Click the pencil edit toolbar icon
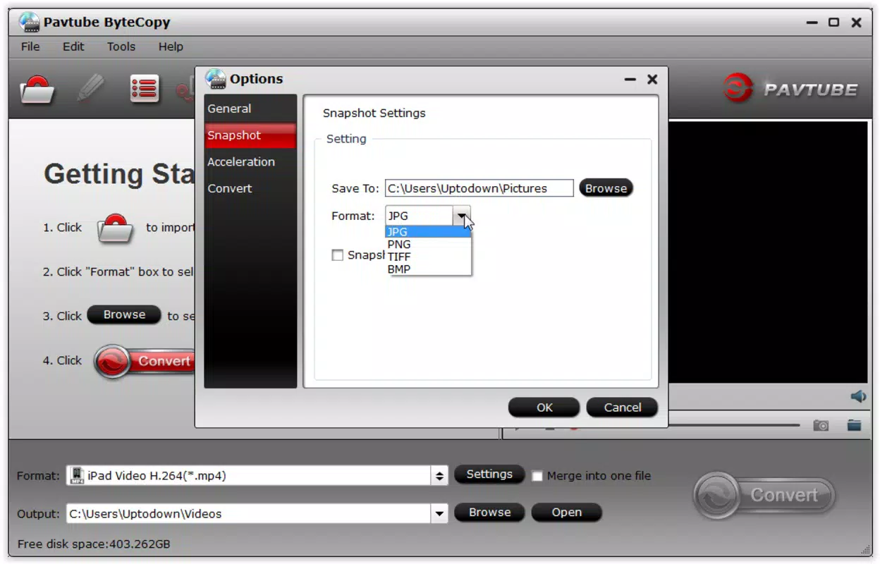 [x=91, y=90]
